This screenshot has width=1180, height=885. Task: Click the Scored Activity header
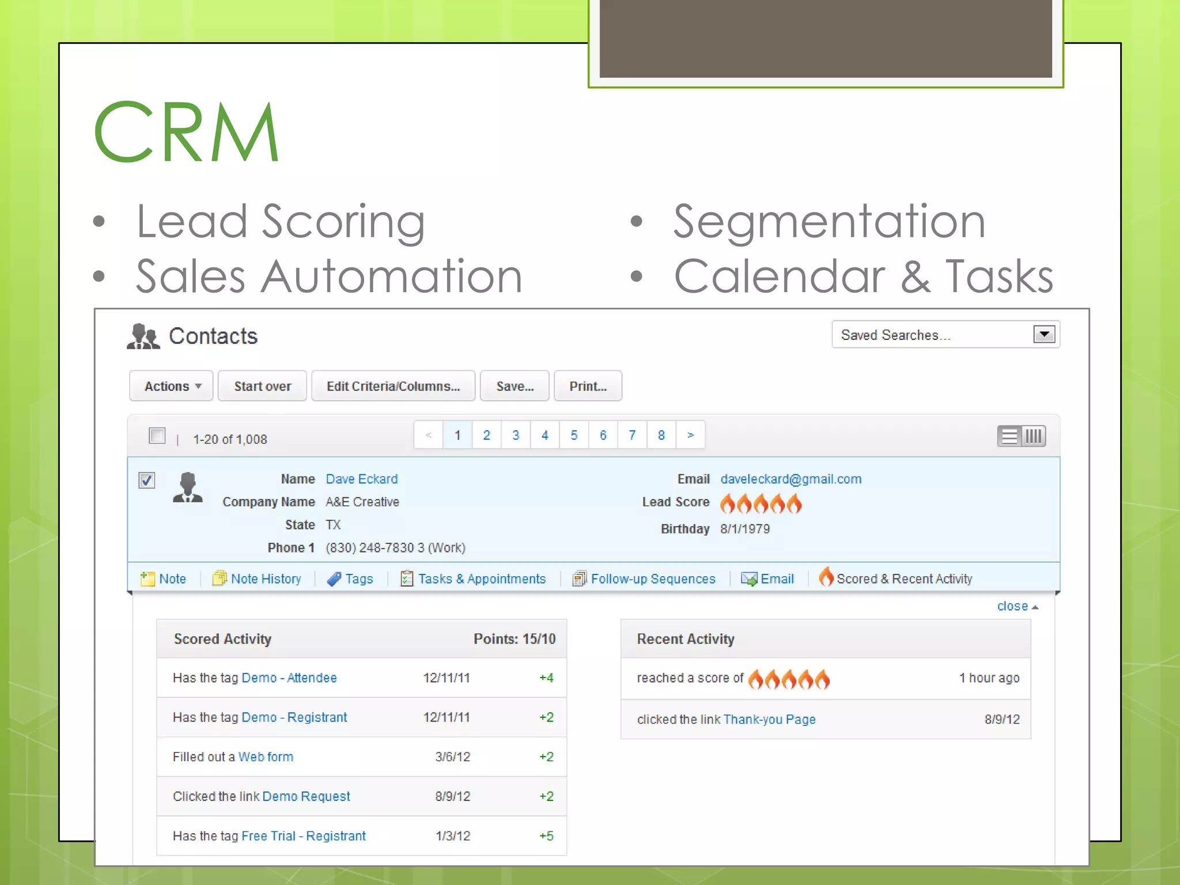(222, 638)
